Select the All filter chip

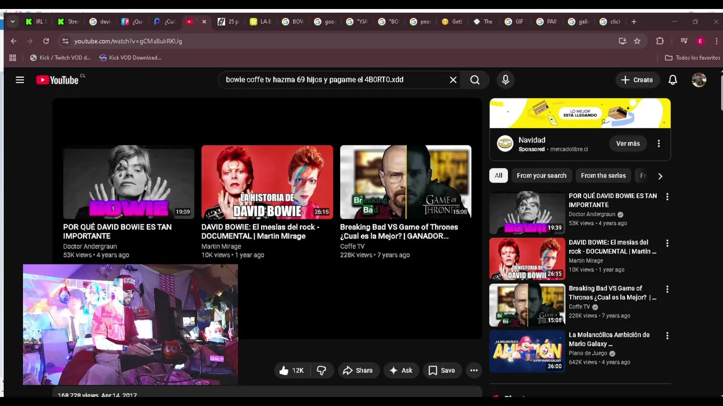point(498,176)
